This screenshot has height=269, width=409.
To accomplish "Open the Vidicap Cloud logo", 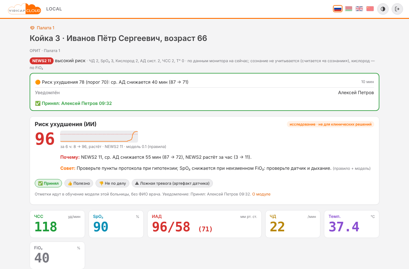I will tap(25, 9).
